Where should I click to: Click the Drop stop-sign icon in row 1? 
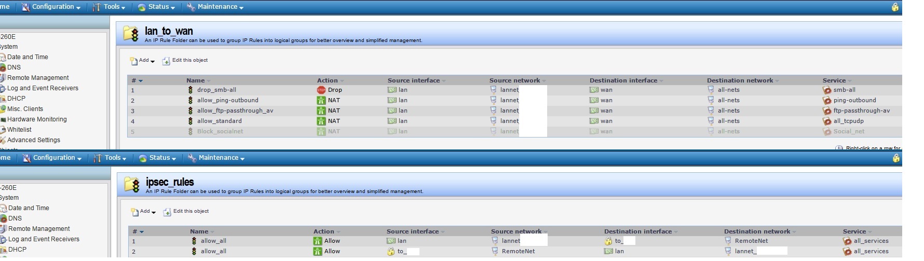tap(321, 90)
